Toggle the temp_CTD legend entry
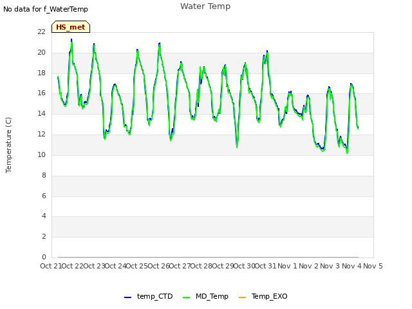The width and height of the screenshot is (412, 309). [149, 296]
